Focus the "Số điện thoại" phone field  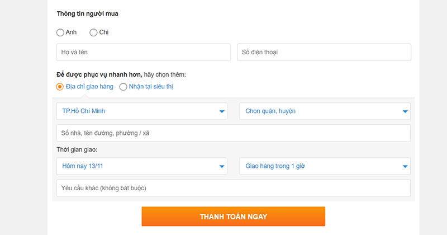click(324, 53)
